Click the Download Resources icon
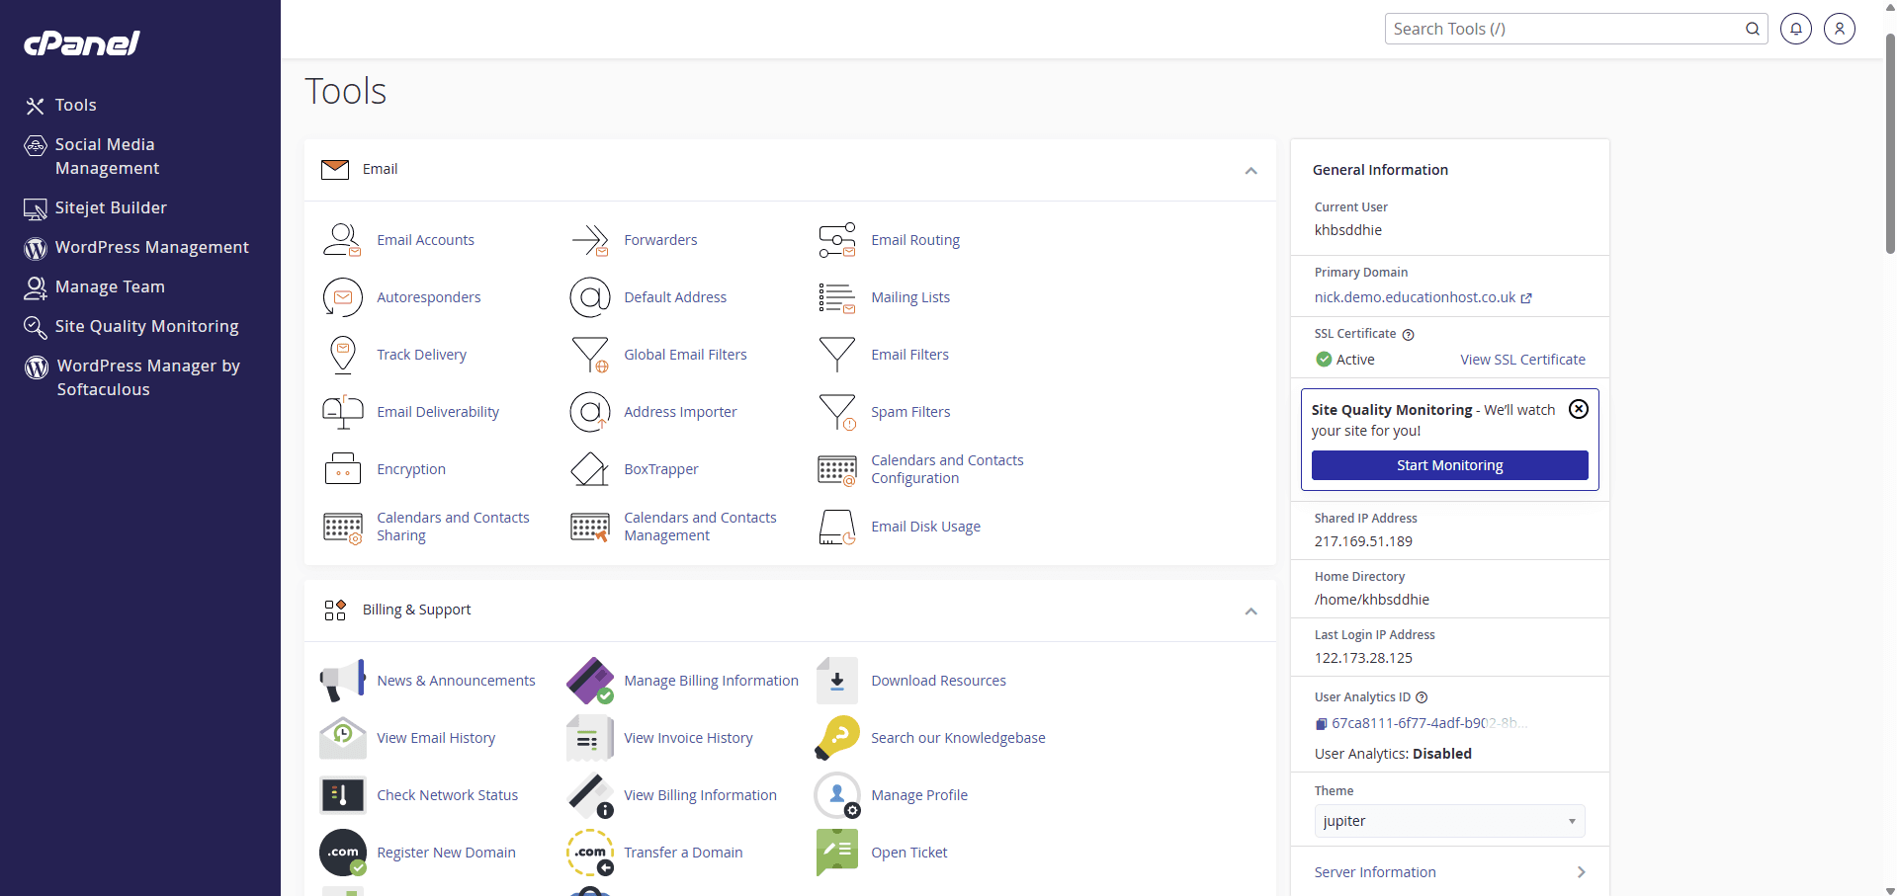The height and width of the screenshot is (896, 1897). coord(837,681)
